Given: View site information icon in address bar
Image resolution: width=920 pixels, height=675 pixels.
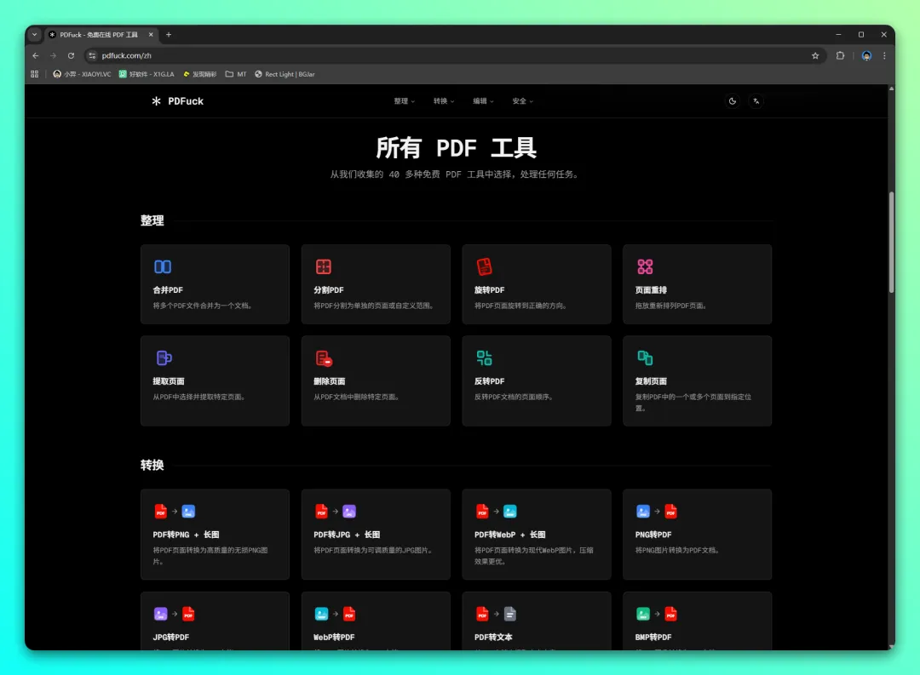Looking at the screenshot, I should tap(92, 55).
